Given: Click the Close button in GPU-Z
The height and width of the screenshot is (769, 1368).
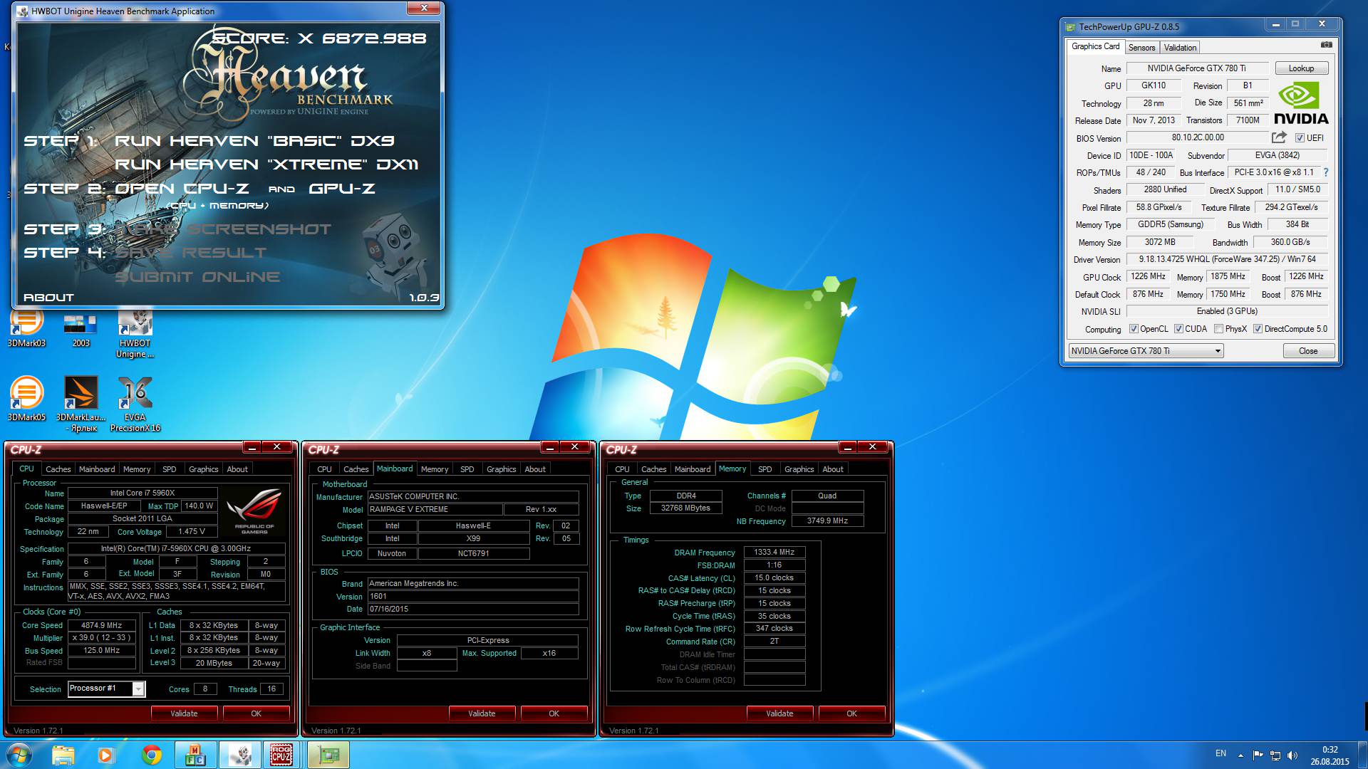Looking at the screenshot, I should pos(1308,351).
